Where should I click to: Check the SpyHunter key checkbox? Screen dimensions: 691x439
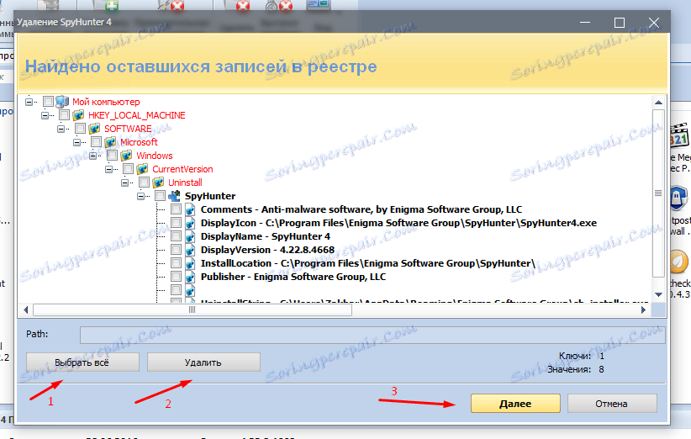161,196
